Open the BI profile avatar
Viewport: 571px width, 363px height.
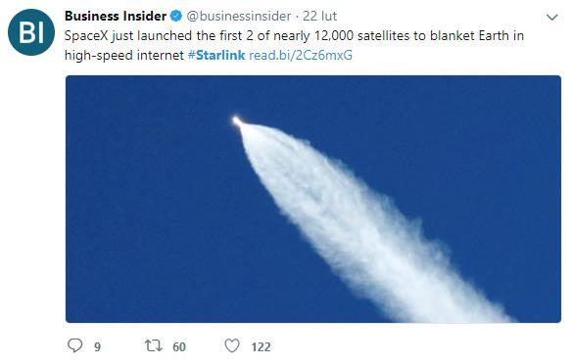31,32
